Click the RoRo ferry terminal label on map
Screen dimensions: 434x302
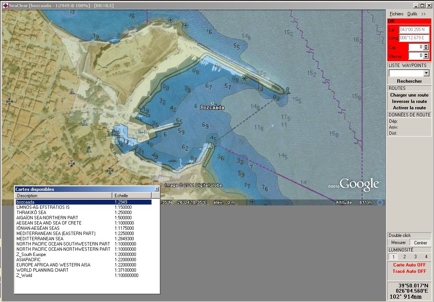(144, 132)
